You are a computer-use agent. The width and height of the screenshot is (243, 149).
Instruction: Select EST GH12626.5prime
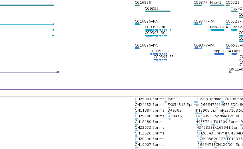150,133
